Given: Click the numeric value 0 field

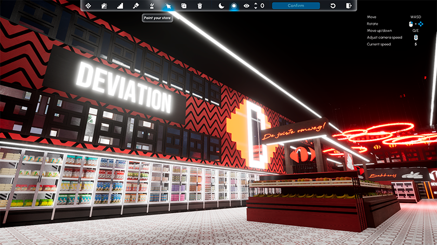Looking at the screenshot, I should pos(262,6).
